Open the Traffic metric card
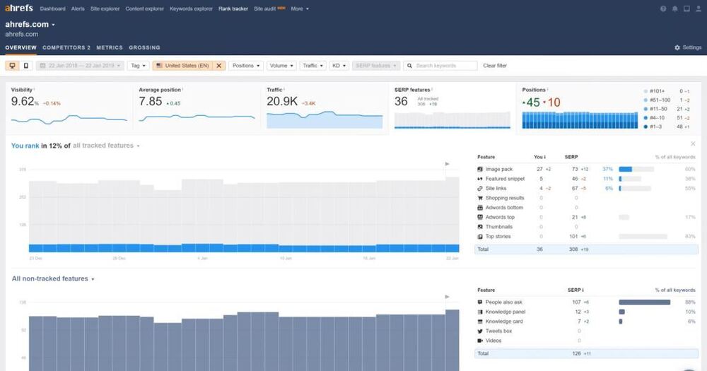Screen dimensions: 707x371 pos(325,107)
